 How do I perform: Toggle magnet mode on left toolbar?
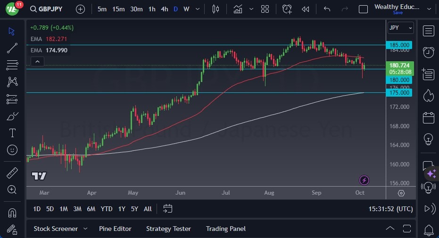point(12,213)
